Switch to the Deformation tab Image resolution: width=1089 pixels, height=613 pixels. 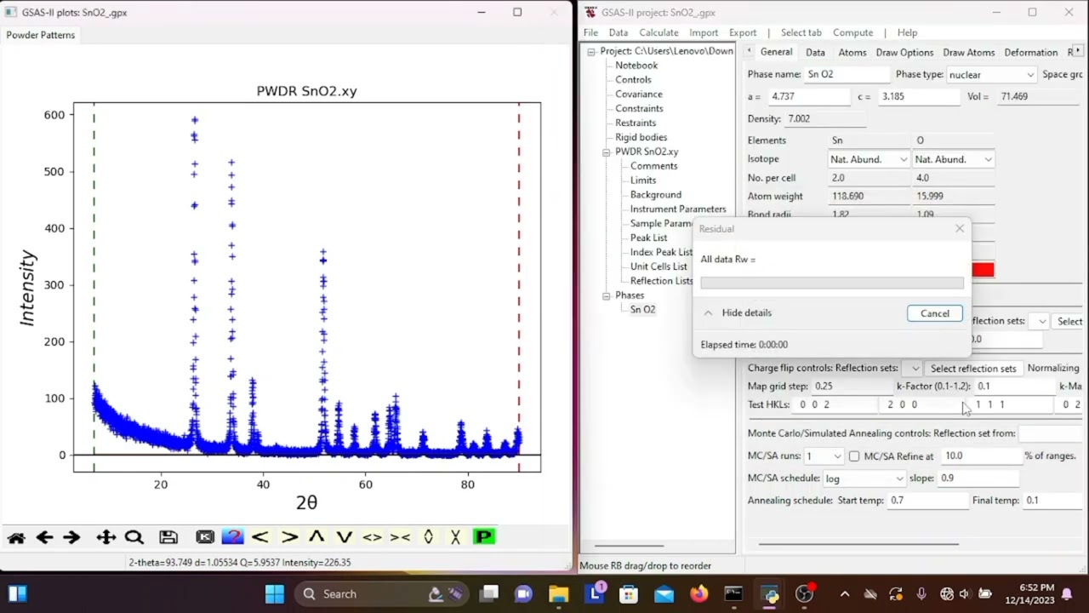[x=1031, y=52]
